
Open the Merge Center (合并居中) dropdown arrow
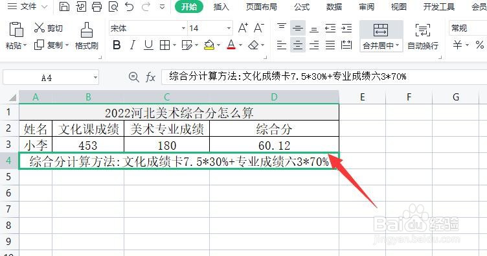397,45
